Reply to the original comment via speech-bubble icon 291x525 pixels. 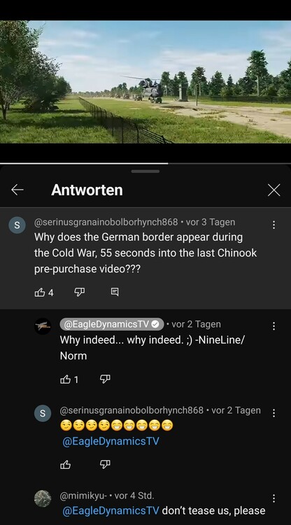pyautogui.click(x=115, y=293)
